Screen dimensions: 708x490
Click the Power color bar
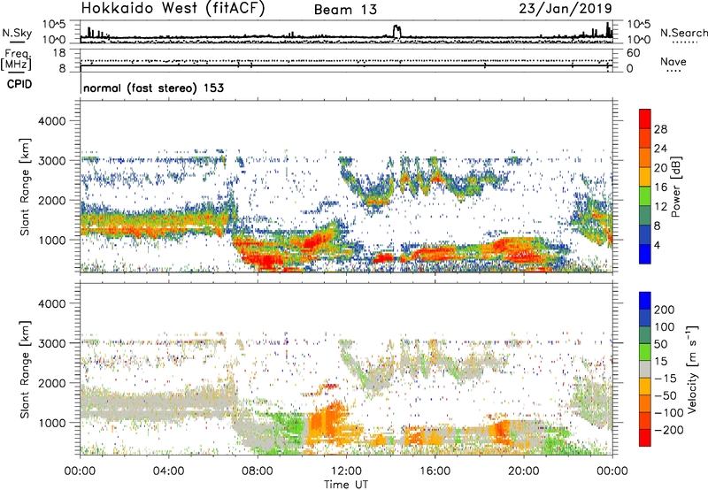645,187
